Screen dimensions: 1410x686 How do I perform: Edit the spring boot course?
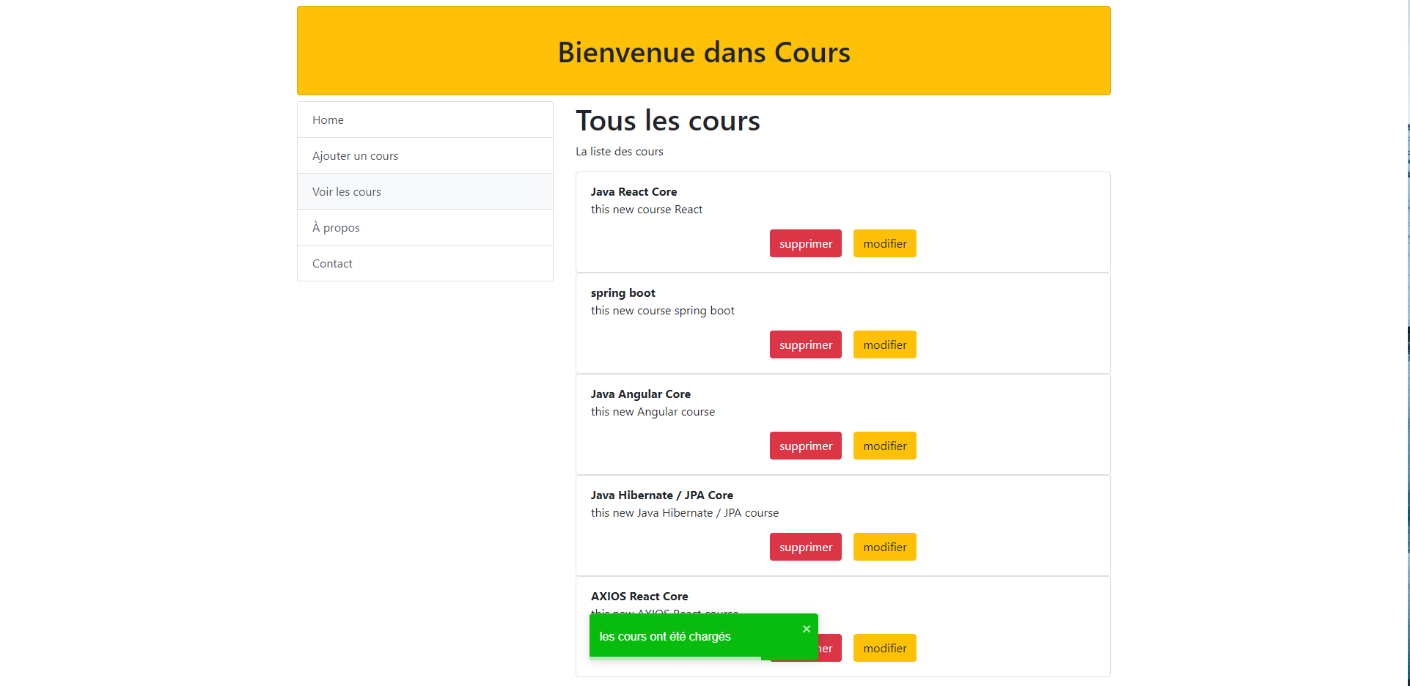pos(884,344)
